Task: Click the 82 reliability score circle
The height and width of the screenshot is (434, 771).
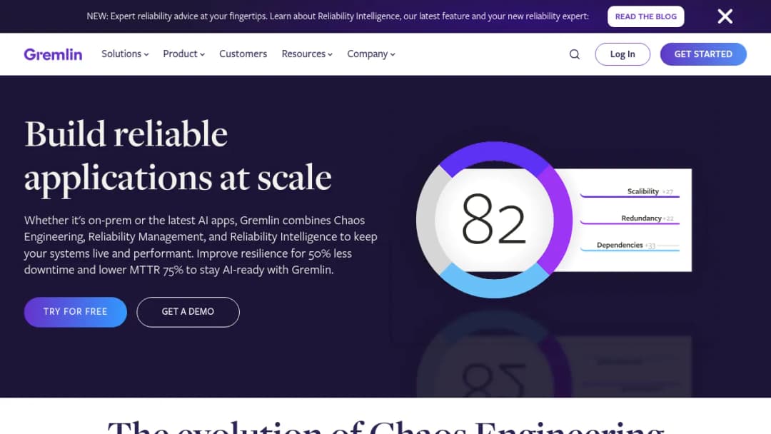Action: 494,219
